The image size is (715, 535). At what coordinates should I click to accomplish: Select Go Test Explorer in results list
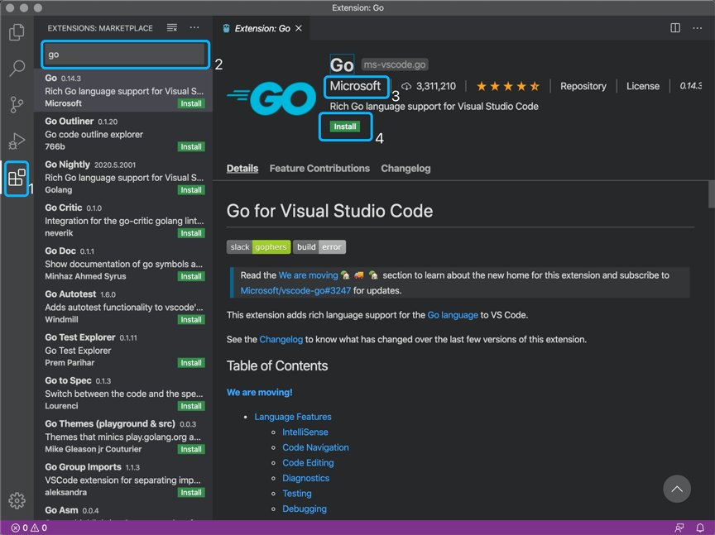coord(123,351)
